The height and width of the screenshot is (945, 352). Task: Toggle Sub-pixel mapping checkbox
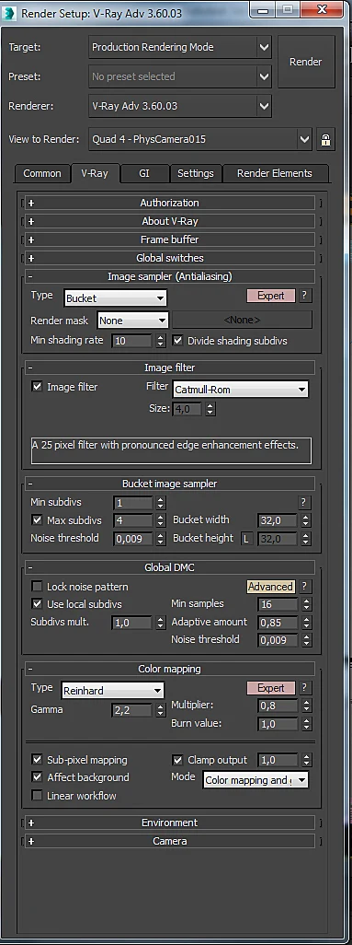(38, 760)
